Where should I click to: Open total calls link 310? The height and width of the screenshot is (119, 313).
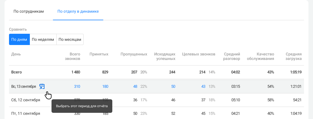click(x=77, y=86)
